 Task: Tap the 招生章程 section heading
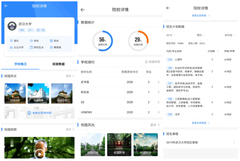(x=172, y=134)
